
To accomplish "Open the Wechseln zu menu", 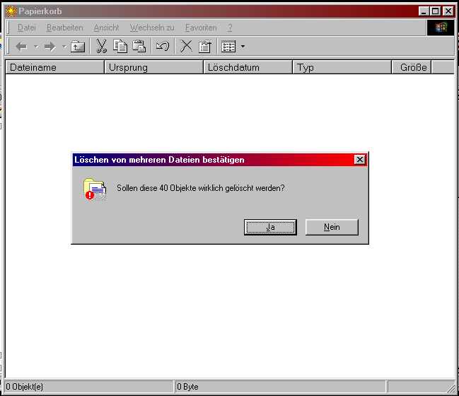I will (x=152, y=28).
